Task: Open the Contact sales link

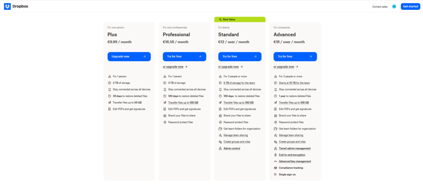Action: (x=380, y=7)
